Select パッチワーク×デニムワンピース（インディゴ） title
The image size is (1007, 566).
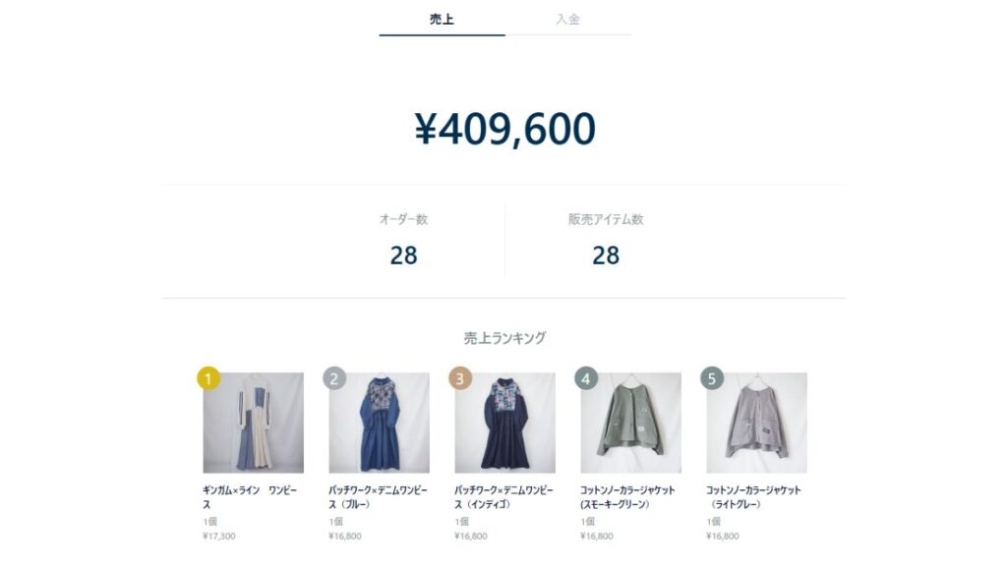click(503, 497)
